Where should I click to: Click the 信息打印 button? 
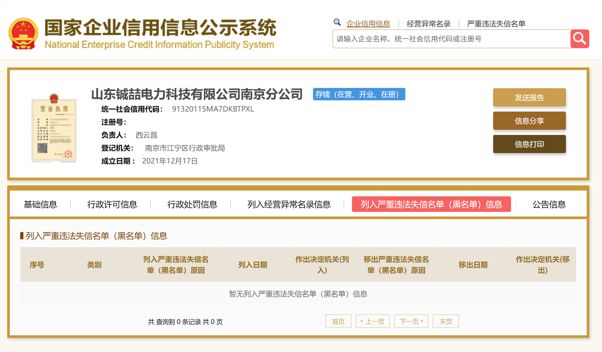pos(529,144)
